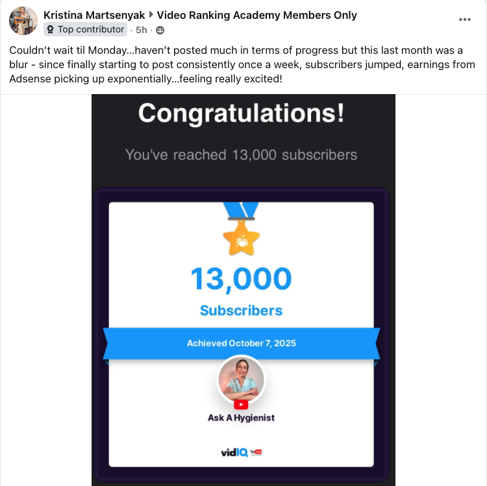This screenshot has height=486, width=487.
Task: Click the ribbon icon in Top contributor badge
Action: click(x=51, y=30)
